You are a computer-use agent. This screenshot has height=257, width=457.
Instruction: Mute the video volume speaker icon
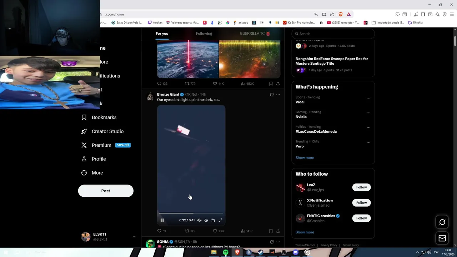(x=199, y=220)
